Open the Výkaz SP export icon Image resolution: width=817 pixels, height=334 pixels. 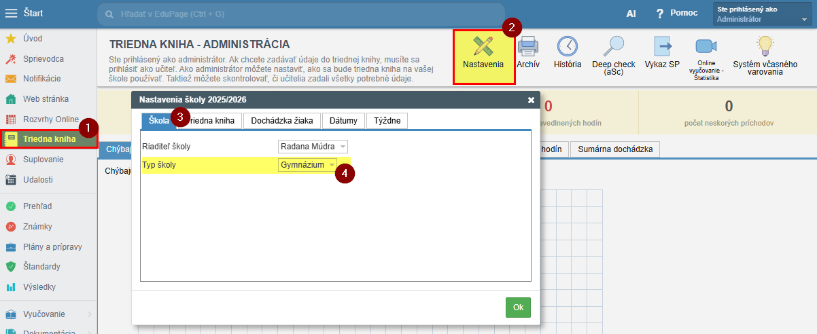(x=662, y=53)
